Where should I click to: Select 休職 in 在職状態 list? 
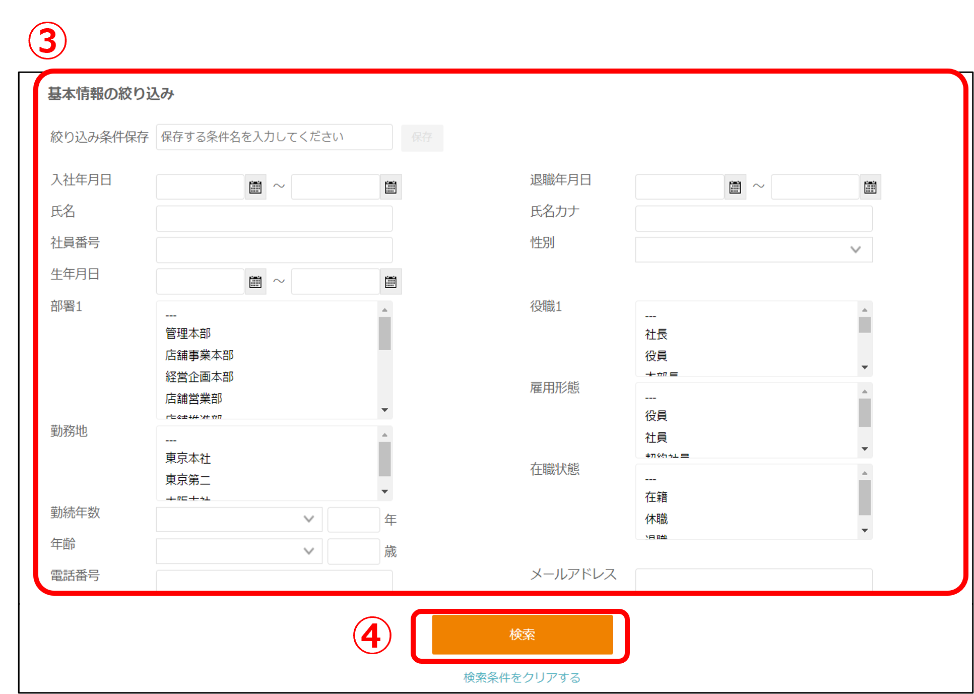656,519
